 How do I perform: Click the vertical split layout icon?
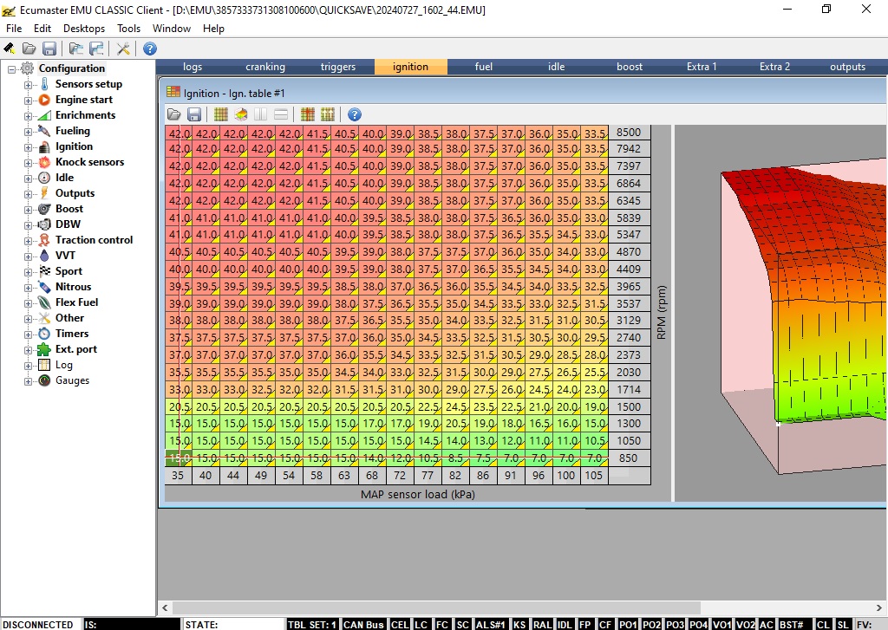coord(260,115)
